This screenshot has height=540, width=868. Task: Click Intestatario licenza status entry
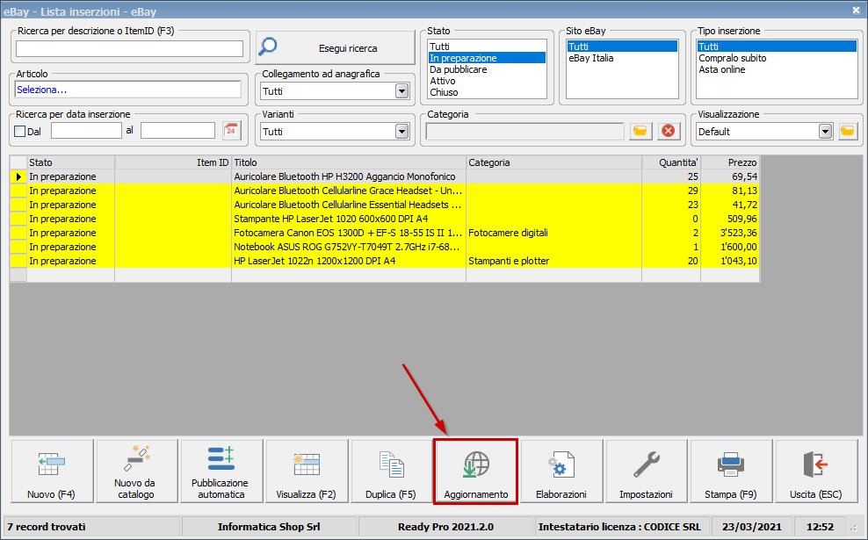tap(619, 527)
